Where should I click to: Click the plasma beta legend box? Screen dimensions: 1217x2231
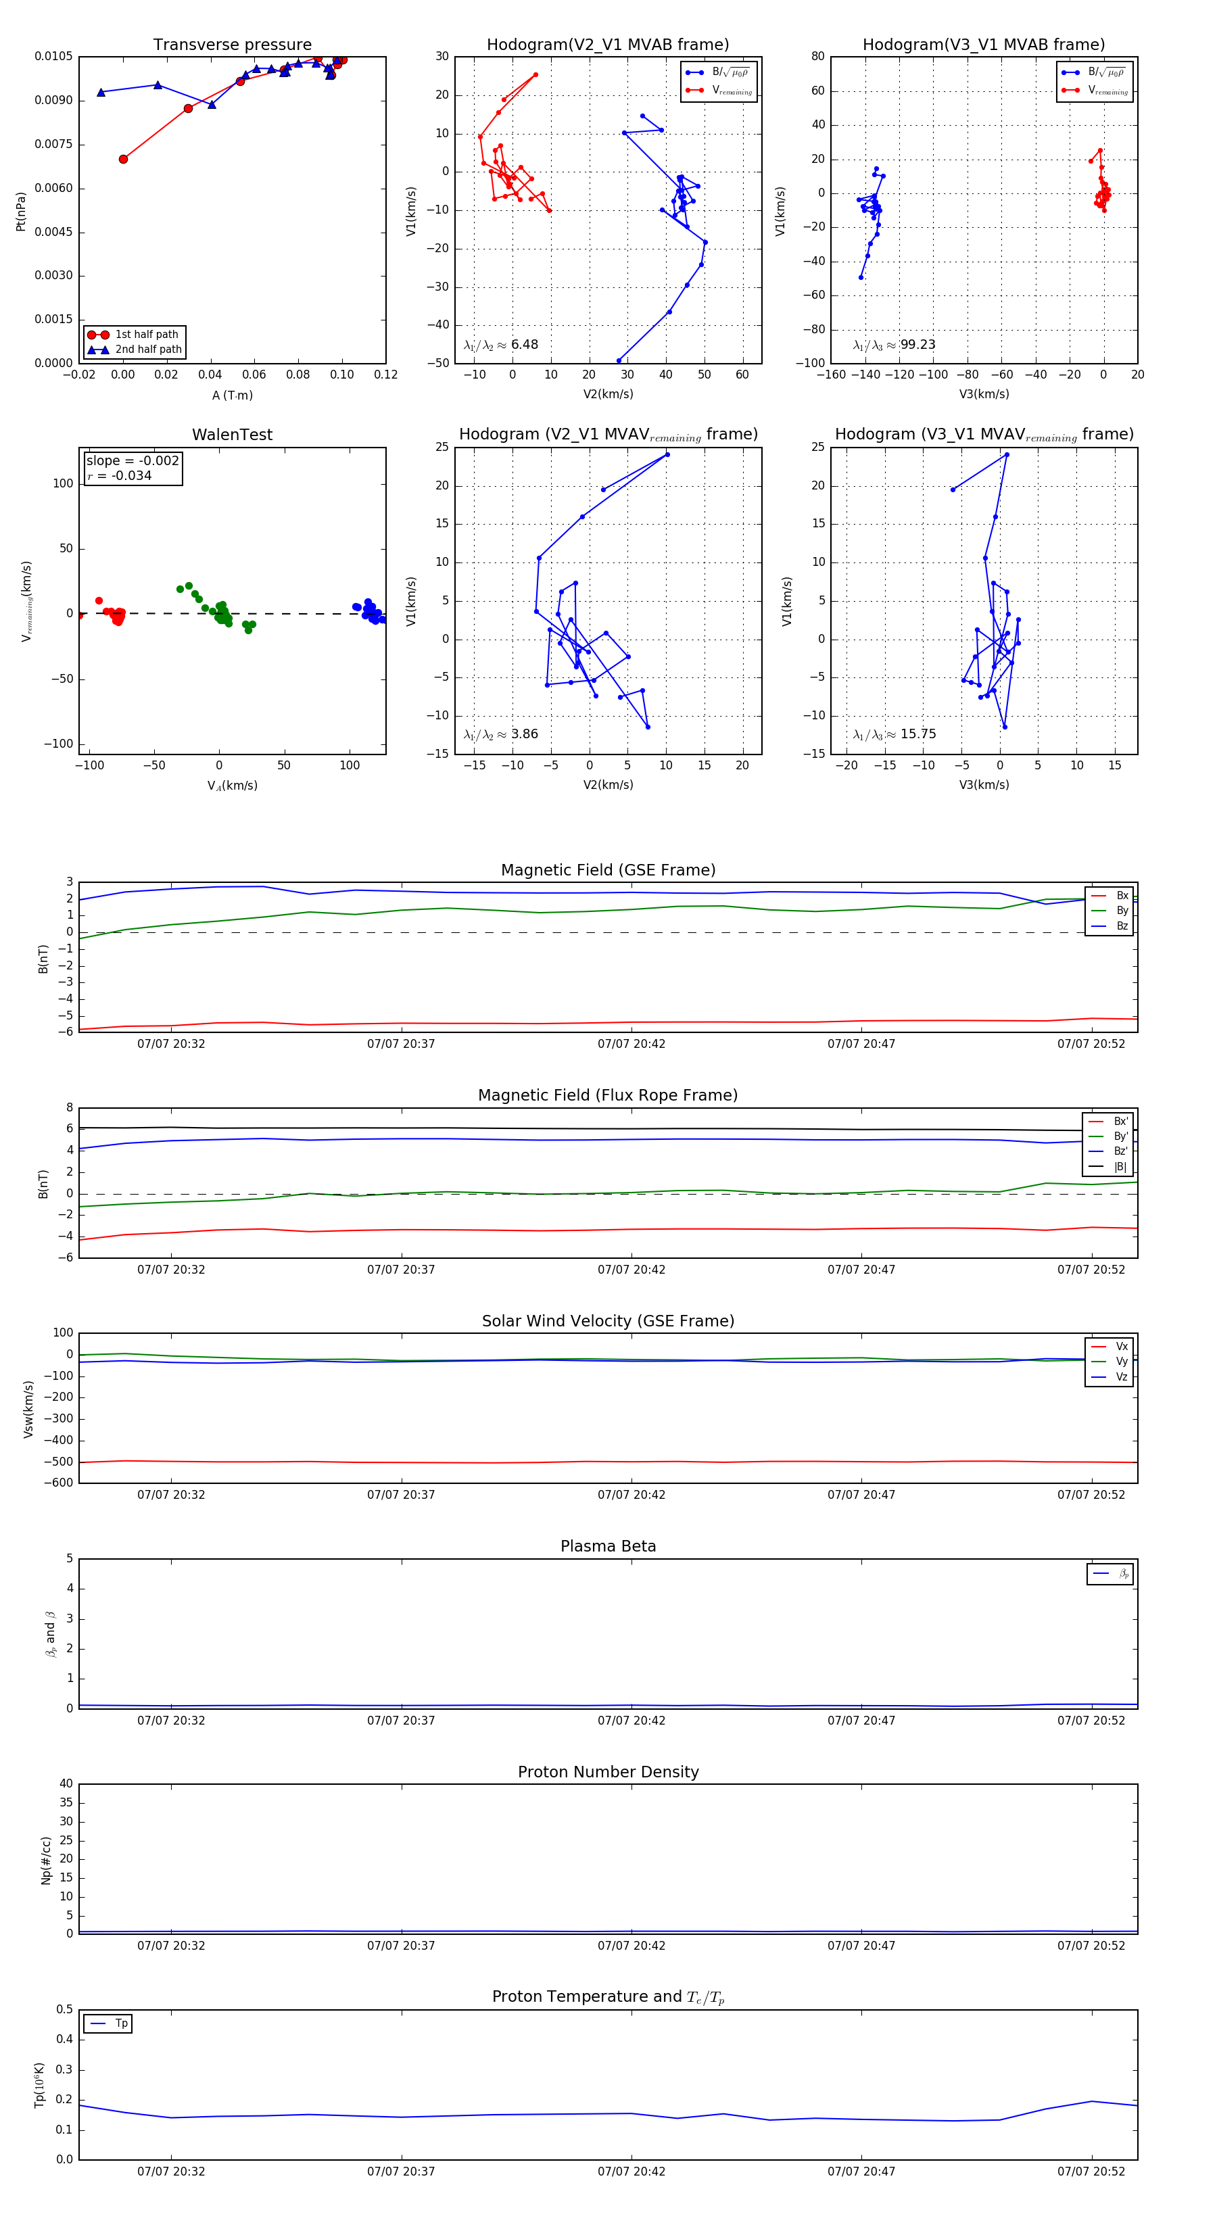coord(1109,1574)
